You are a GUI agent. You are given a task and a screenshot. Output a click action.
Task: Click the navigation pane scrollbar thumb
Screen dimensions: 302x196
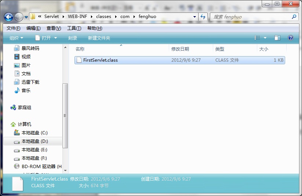65,116
